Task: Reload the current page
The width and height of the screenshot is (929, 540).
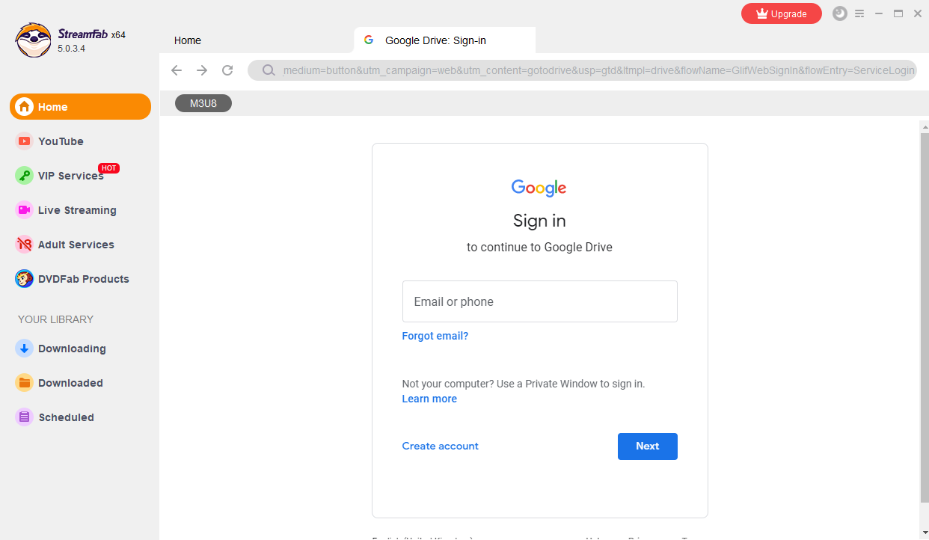Action: click(227, 70)
